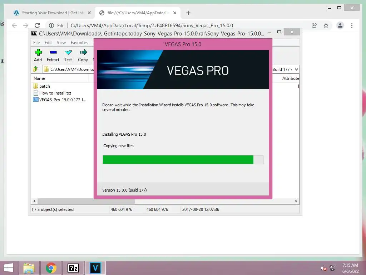
Task: Click the Name column header
Action: [x=39, y=78]
